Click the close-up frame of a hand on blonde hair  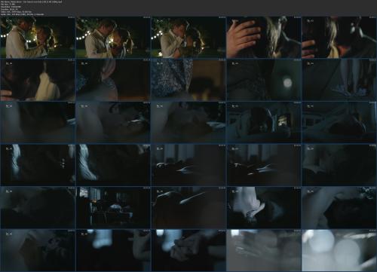(x=264, y=37)
